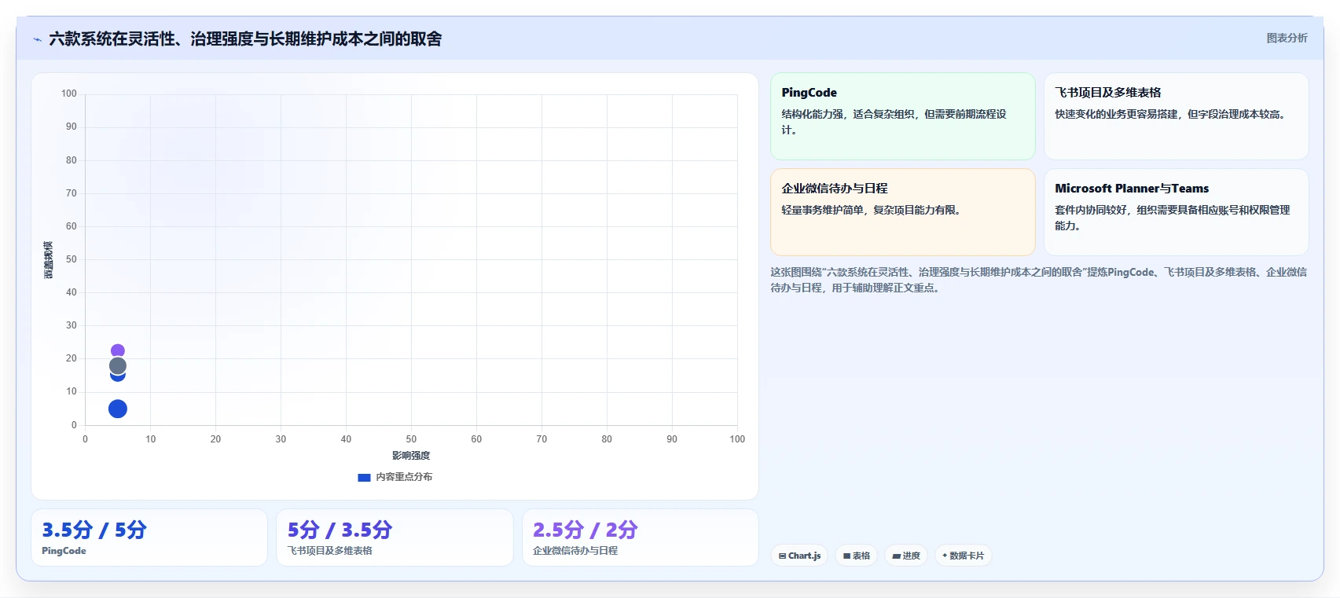The width and height of the screenshot is (1340, 598).
Task: Select the 3.5分 / 5分 PingCode stat card
Action: coord(149,537)
